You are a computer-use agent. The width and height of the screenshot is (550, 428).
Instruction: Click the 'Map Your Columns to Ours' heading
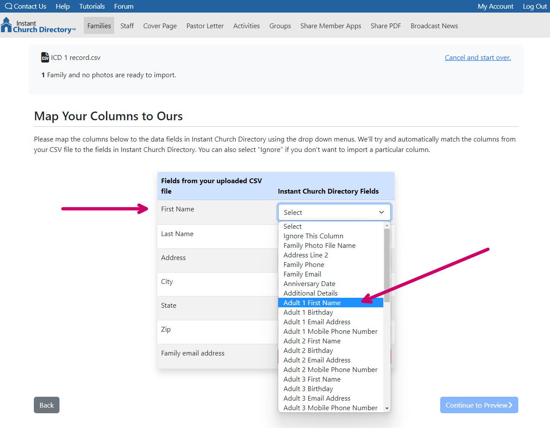point(109,116)
